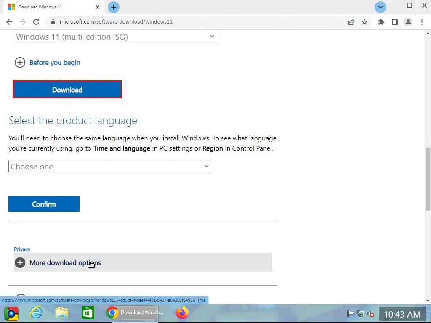Open the Extensions puzzle icon

point(381,22)
